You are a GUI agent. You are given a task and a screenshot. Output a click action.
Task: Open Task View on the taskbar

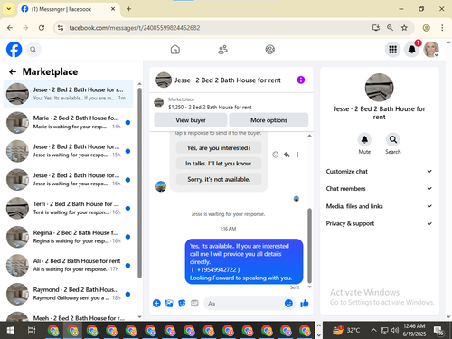click(x=32, y=330)
